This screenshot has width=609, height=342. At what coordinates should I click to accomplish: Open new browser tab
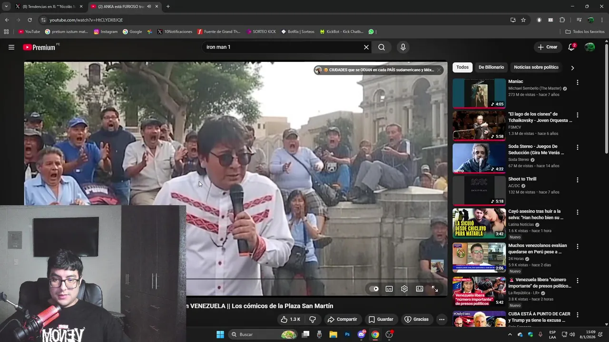[168, 7]
